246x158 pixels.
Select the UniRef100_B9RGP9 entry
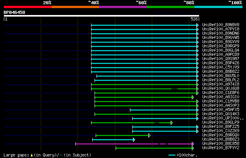[x=221, y=46]
